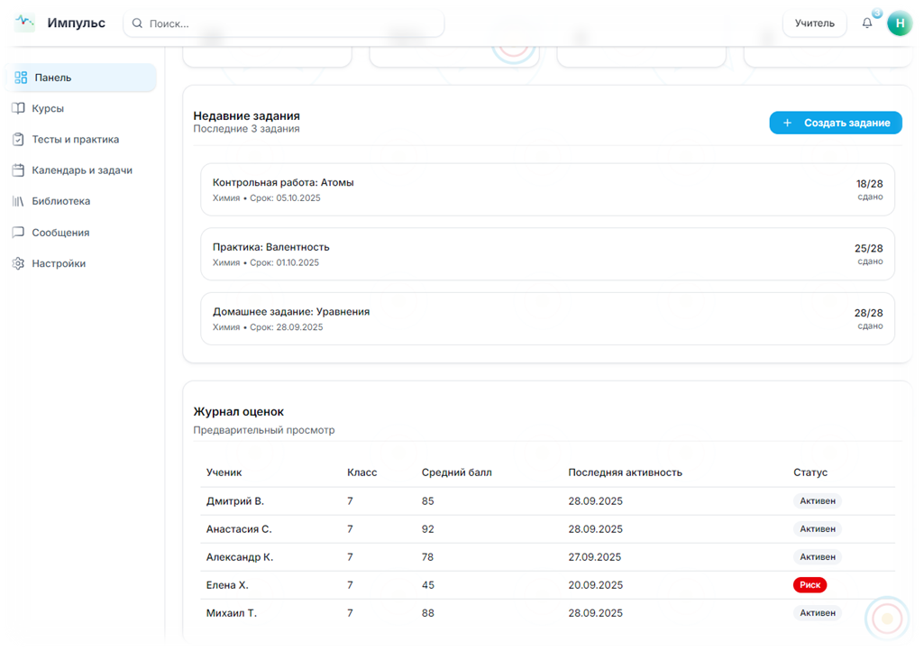Open the user avatar profile menu
This screenshot has height=651, width=924.
click(900, 23)
